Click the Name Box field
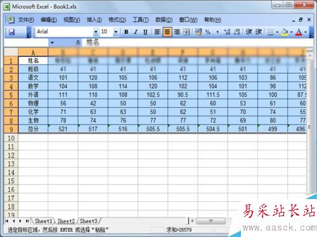317x237 pixels. tap(27, 43)
